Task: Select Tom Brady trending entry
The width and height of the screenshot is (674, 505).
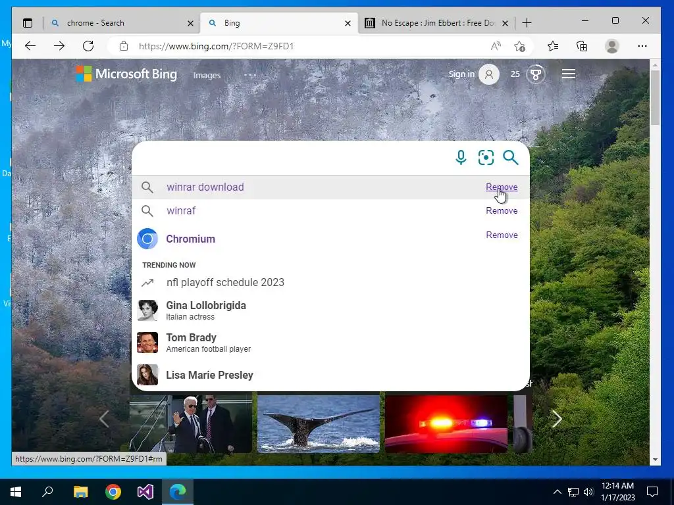Action: 330,343
